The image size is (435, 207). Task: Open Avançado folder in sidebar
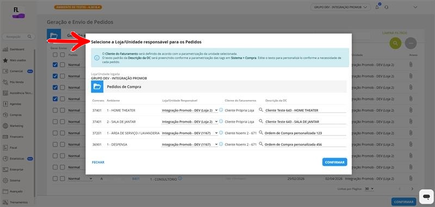click(x=13, y=191)
